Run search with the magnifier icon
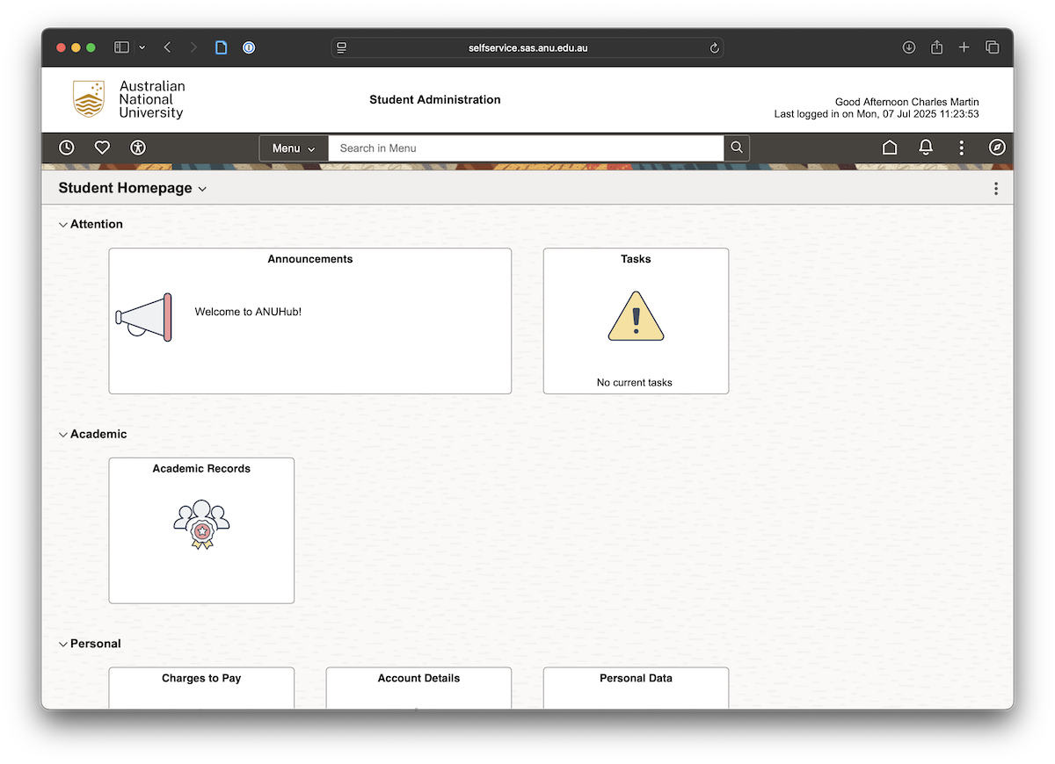The height and width of the screenshot is (764, 1055). [736, 148]
